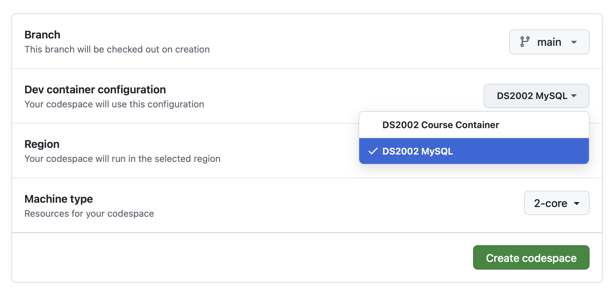Click 'Your codespace will run in' description
612x291 pixels.
tap(122, 159)
